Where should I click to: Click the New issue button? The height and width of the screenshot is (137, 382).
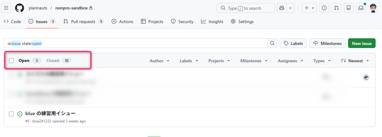pos(362,43)
